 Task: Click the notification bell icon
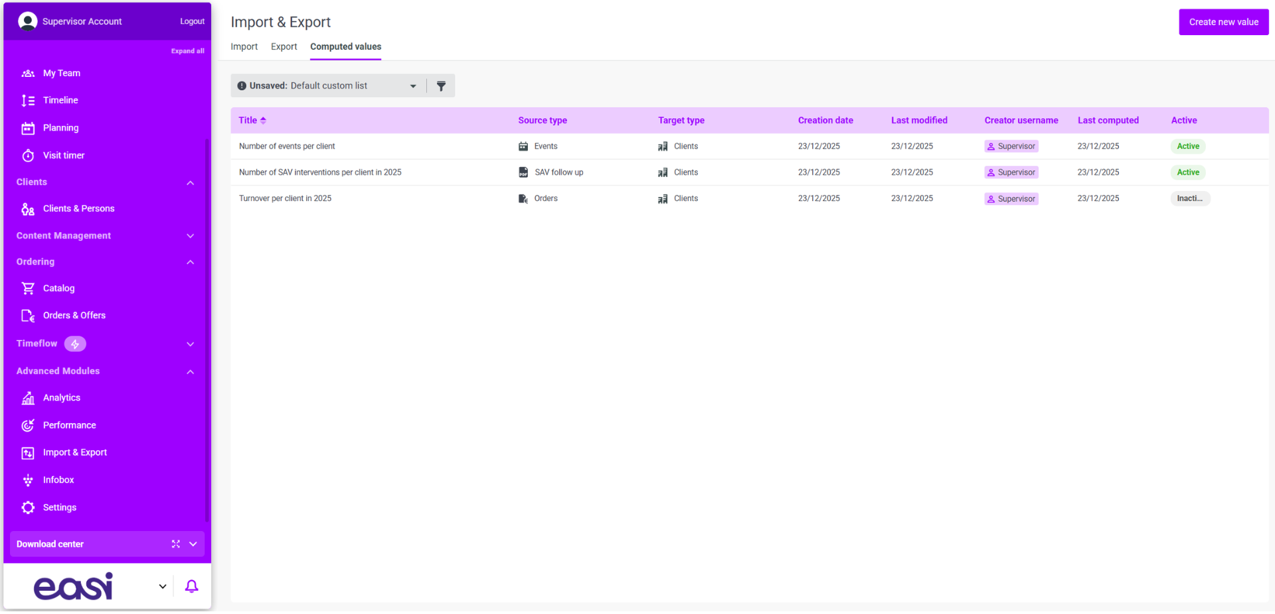coord(191,586)
